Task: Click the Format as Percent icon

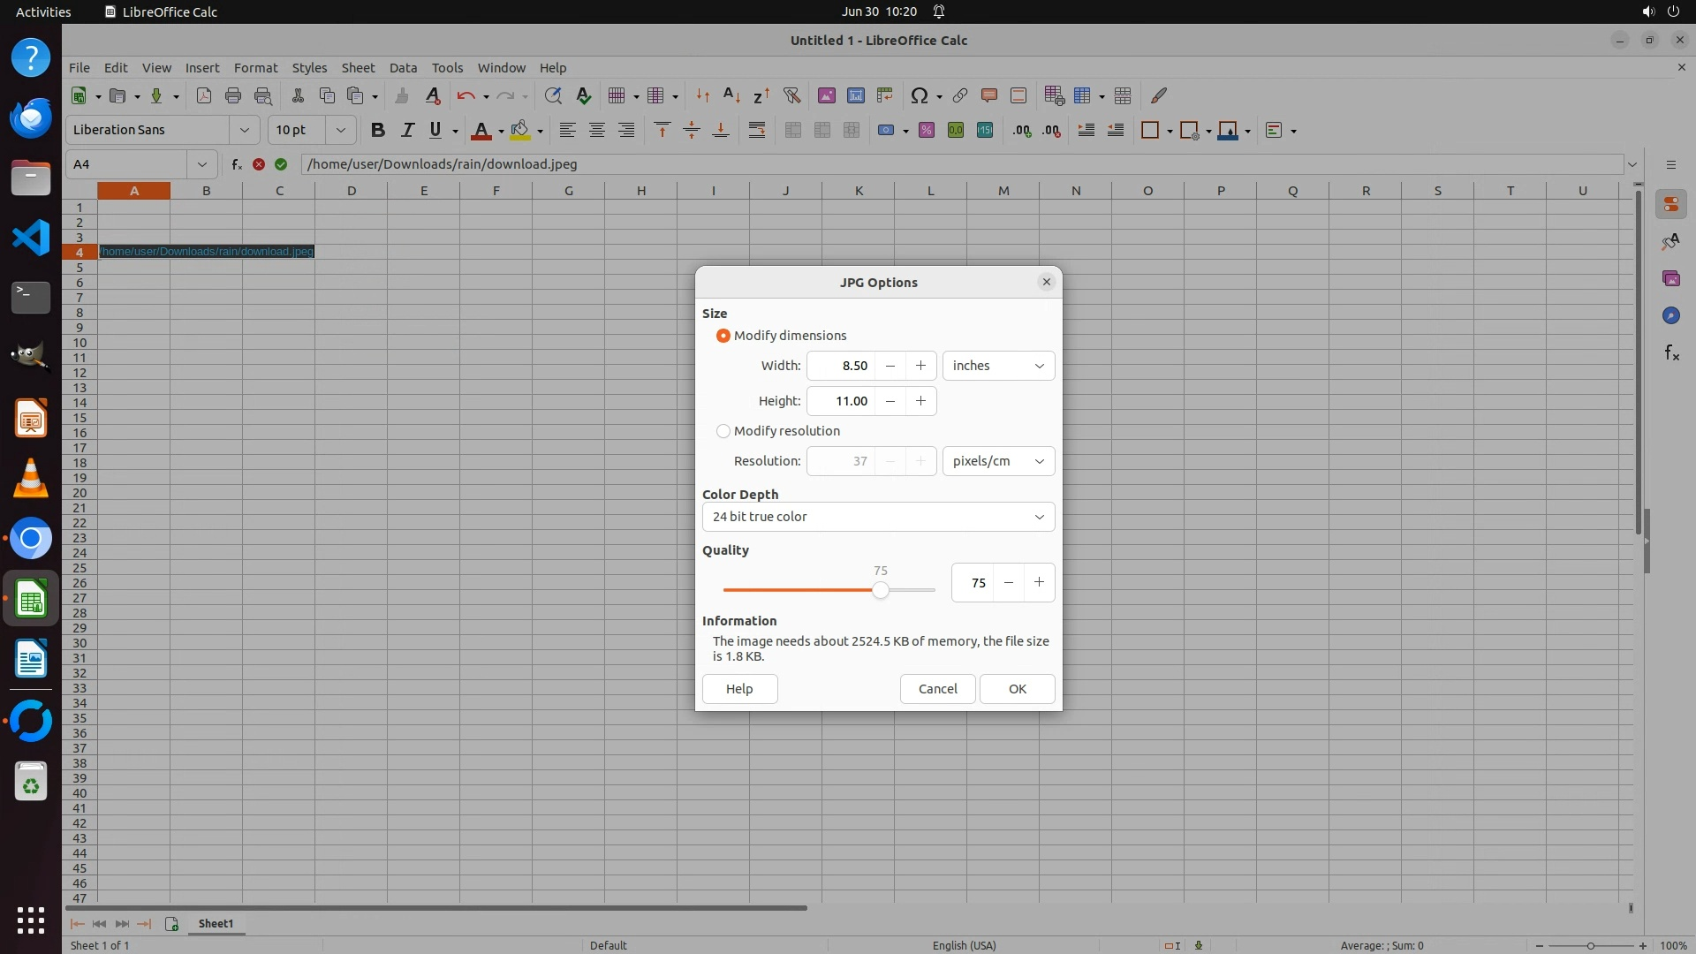Action: point(927,130)
